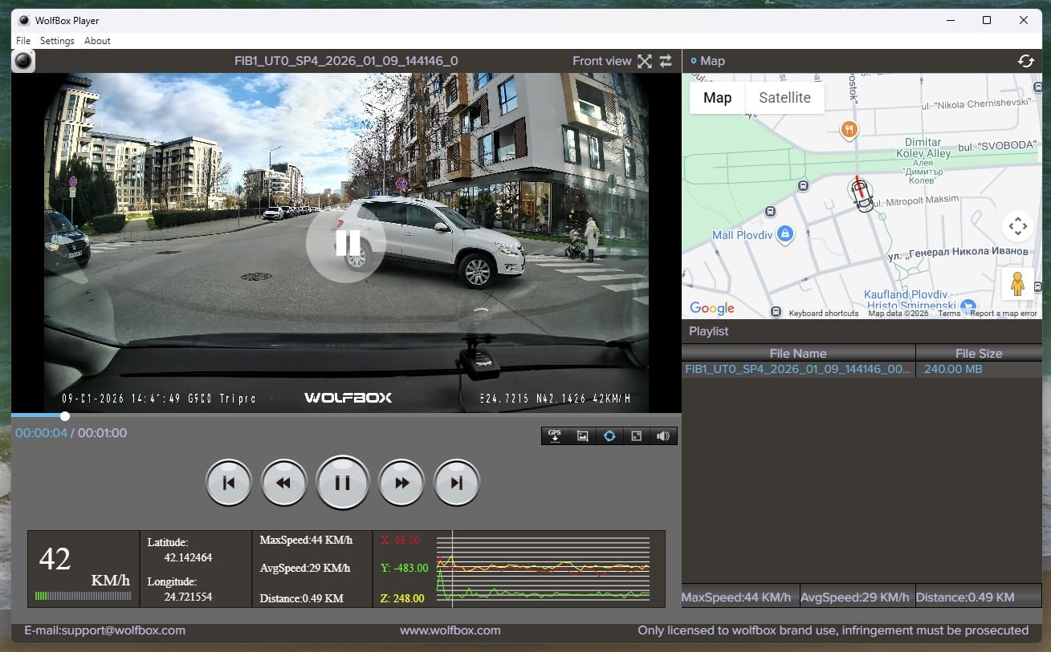
Task: Click the G-sensor graph panel
Action: point(542,569)
